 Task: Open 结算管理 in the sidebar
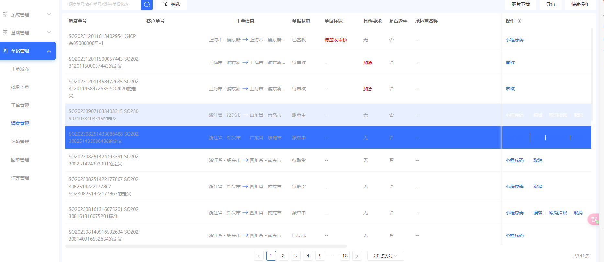point(20,178)
